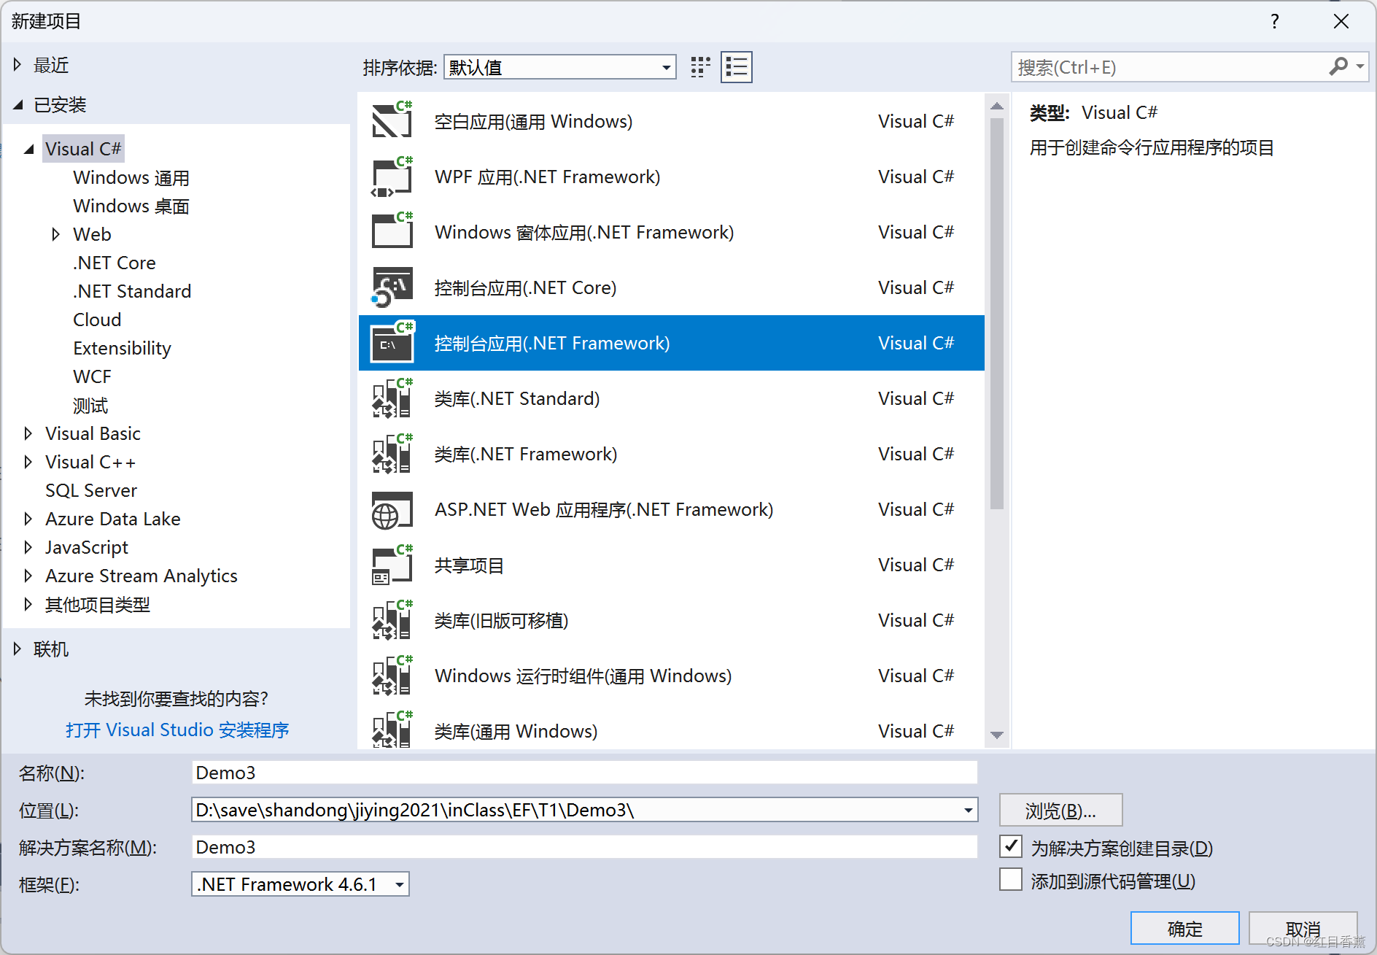Enable 添加到源代码管理 option
The width and height of the screenshot is (1377, 955).
click(1010, 880)
